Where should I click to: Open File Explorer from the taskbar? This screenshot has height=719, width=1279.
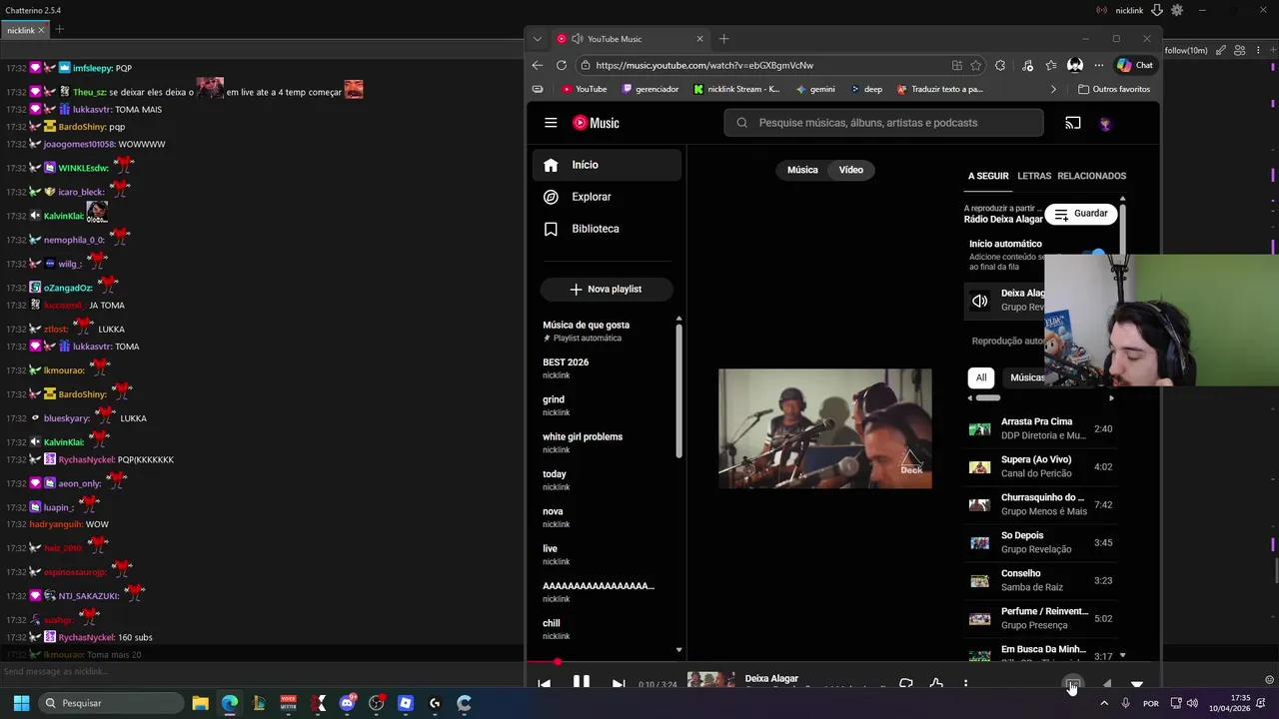click(x=200, y=703)
